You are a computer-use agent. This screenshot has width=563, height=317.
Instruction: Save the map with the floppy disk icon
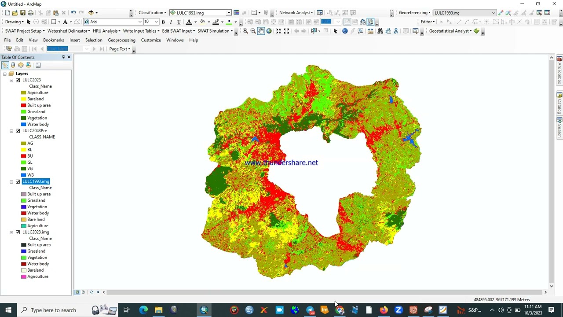pos(23,13)
